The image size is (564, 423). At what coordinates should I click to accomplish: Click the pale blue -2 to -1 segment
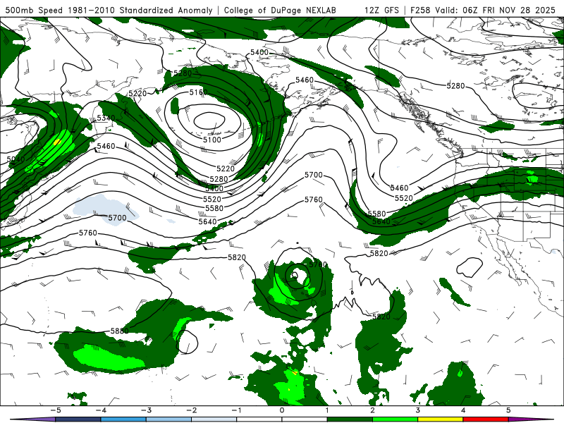[x=214, y=419]
